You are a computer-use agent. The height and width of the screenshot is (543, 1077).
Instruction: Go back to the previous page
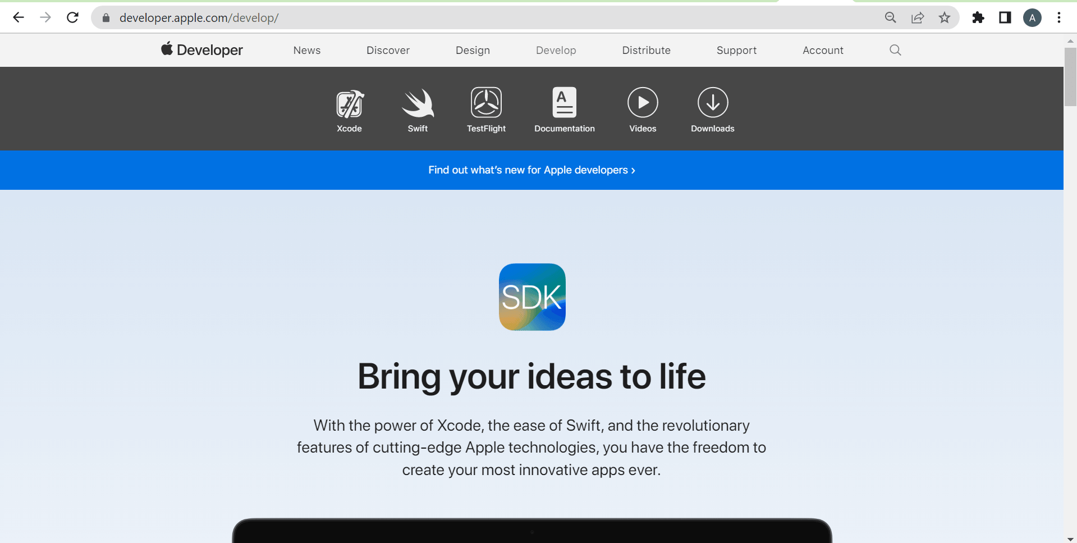(19, 17)
